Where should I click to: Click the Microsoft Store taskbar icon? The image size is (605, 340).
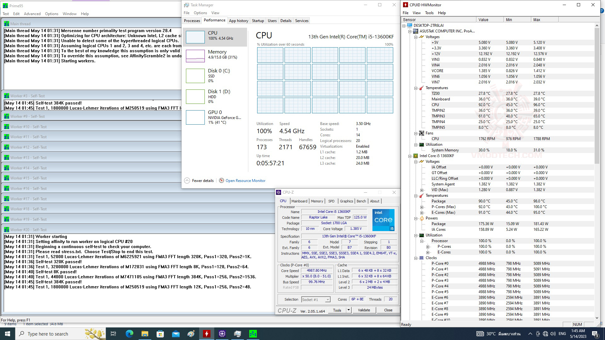160,334
